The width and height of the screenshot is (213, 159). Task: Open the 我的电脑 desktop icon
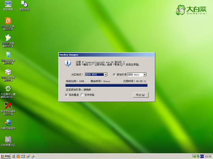(8, 5)
